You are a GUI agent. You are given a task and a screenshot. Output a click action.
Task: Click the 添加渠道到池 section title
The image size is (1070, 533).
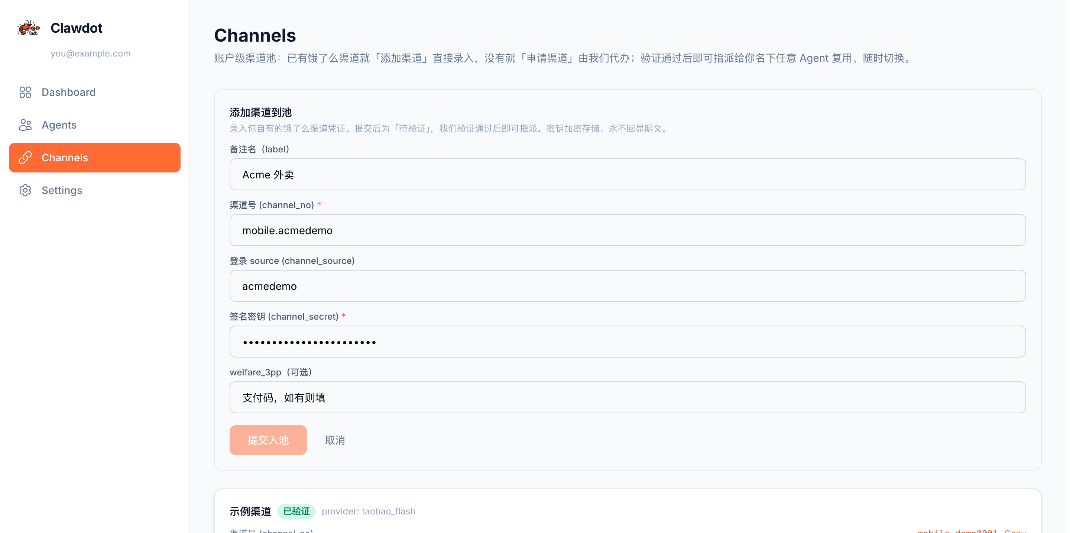(x=261, y=112)
